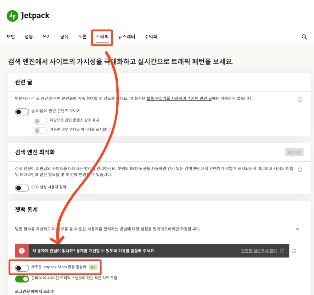Image resolution: width=314 pixels, height=295 pixels.
Task: Open the search magnifier icon
Action: [304, 37]
